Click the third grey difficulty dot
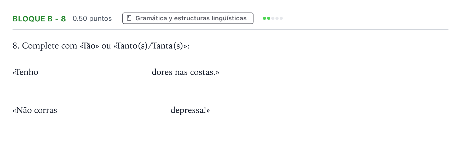 point(273,18)
